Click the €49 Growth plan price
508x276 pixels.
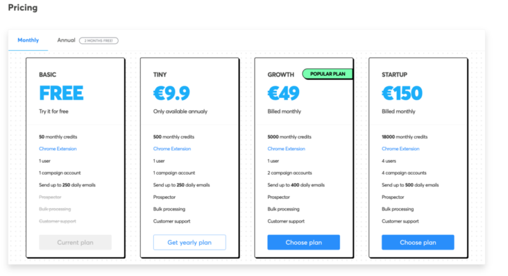coord(283,93)
